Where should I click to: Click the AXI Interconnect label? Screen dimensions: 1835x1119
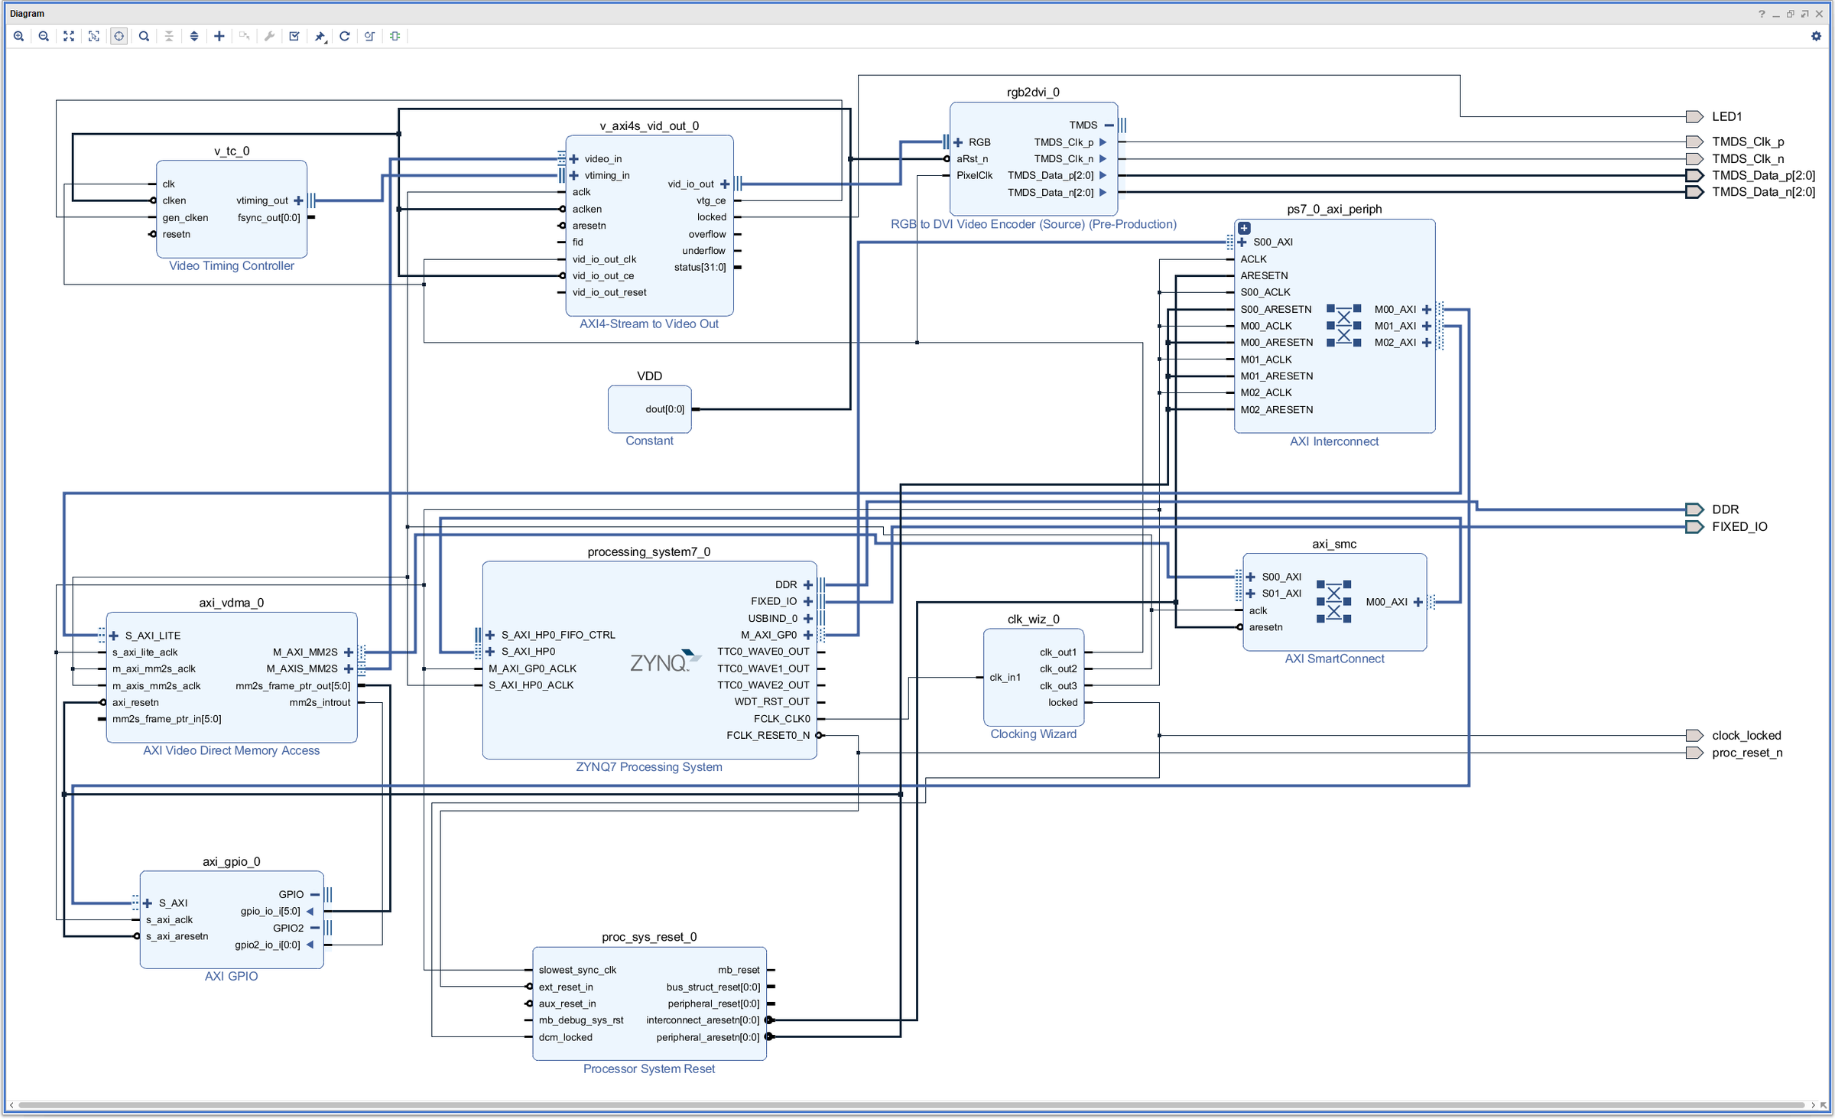pyautogui.click(x=1334, y=441)
